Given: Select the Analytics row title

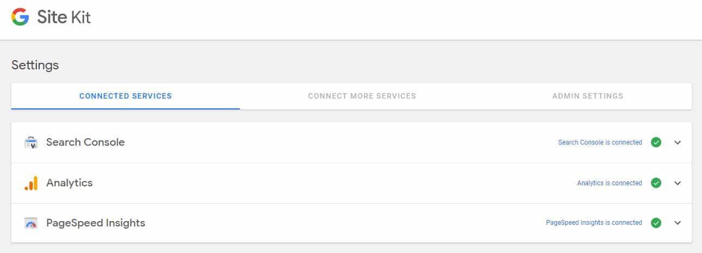Looking at the screenshot, I should click(69, 183).
